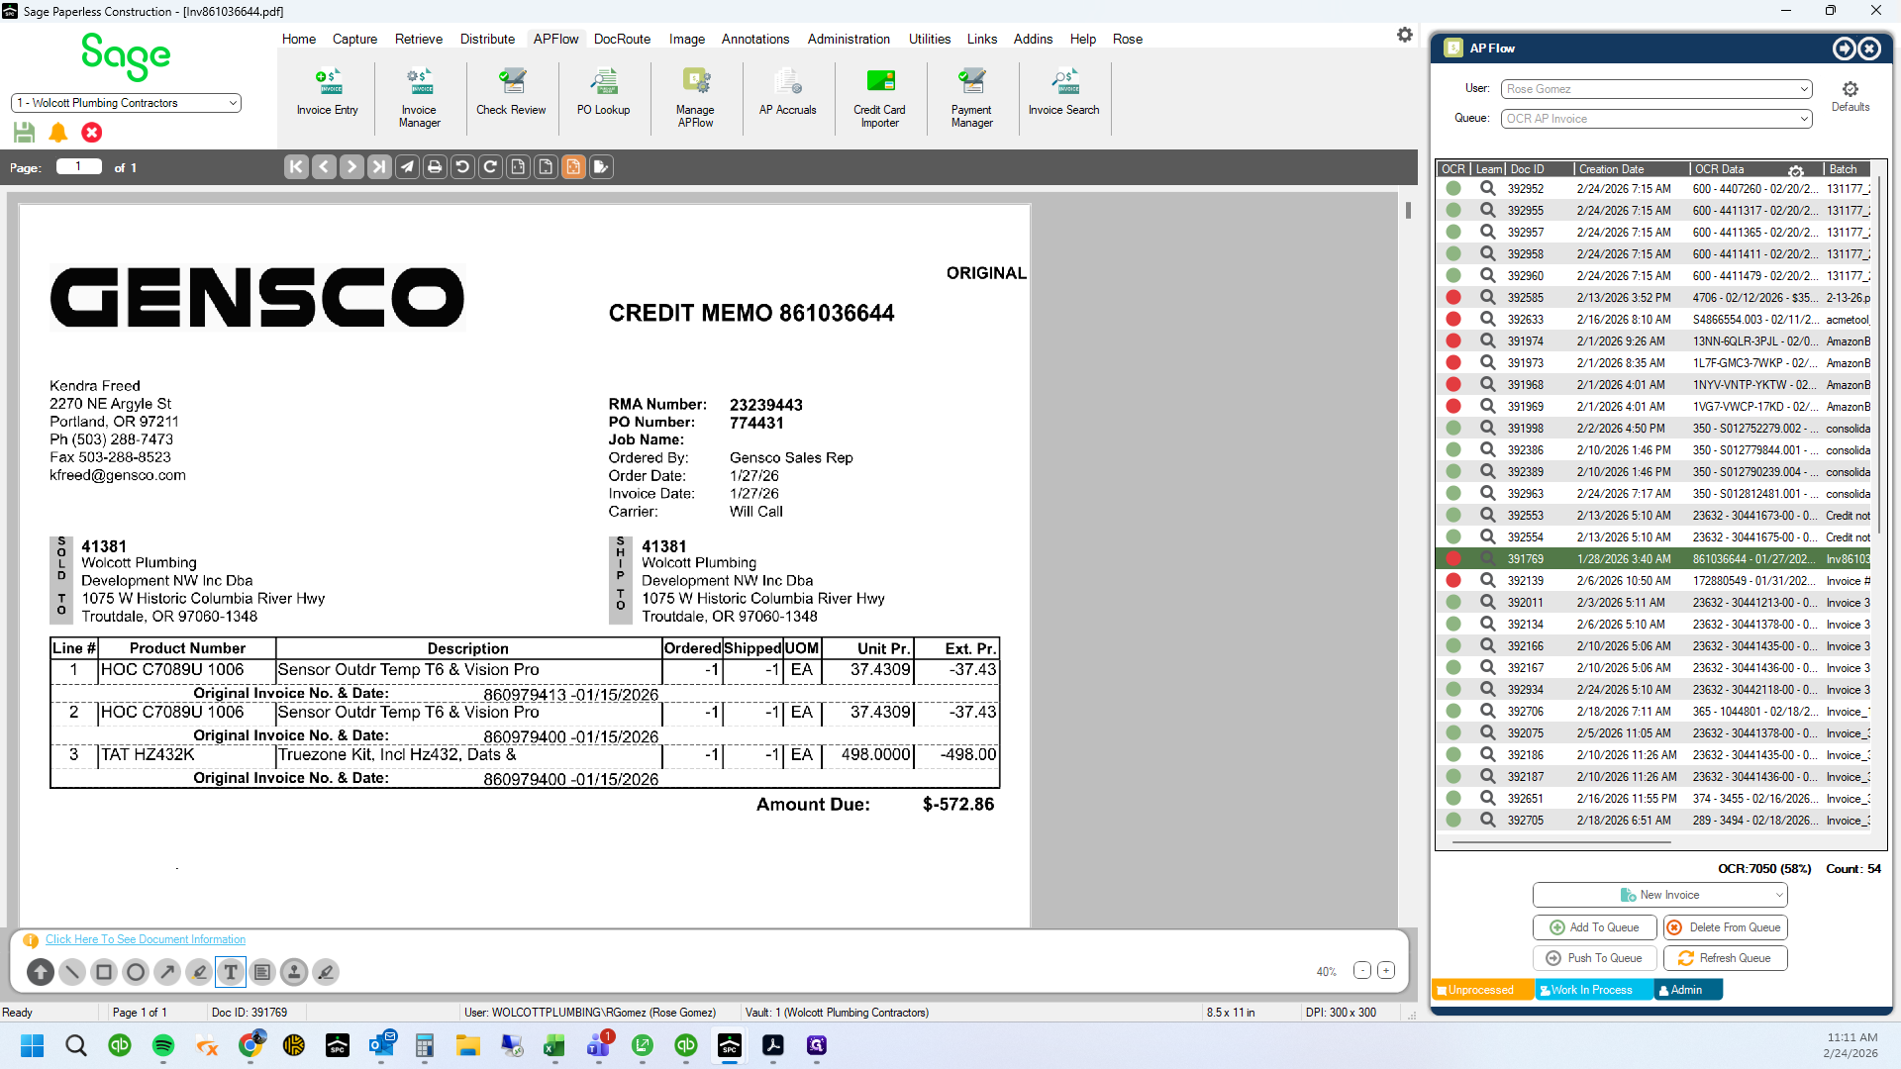The height and width of the screenshot is (1069, 1901).
Task: Switch to the Work In Process tab
Action: point(1592,990)
